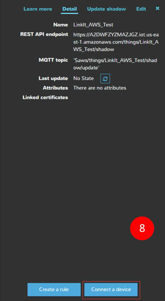Click the LinkIt_AWS_Test name value
The image size is (165, 301).
pyautogui.click(x=93, y=25)
